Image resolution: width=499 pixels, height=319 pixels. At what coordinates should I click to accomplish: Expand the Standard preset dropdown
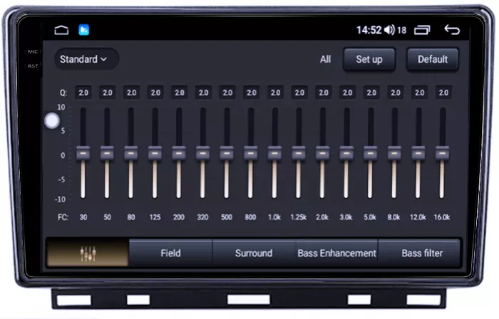(86, 59)
